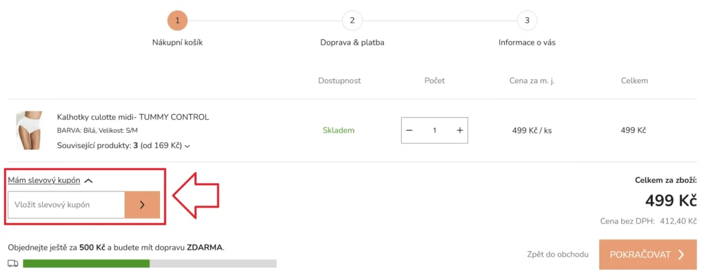This screenshot has height=280, width=706.
Task: Click the Doprava & platba label
Action: click(x=352, y=43)
